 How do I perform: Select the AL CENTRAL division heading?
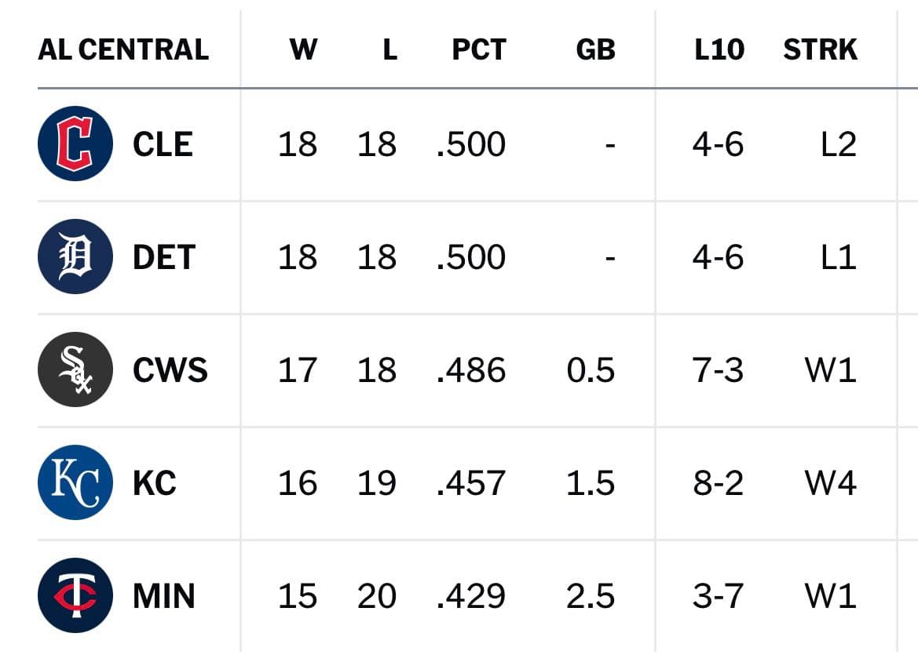(123, 49)
